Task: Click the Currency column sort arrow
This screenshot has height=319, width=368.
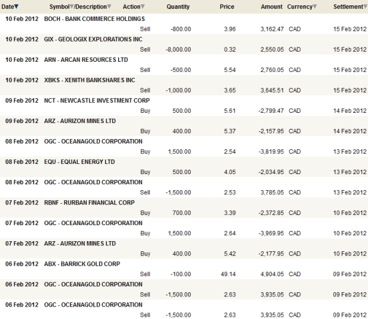Action: pyautogui.click(x=315, y=7)
